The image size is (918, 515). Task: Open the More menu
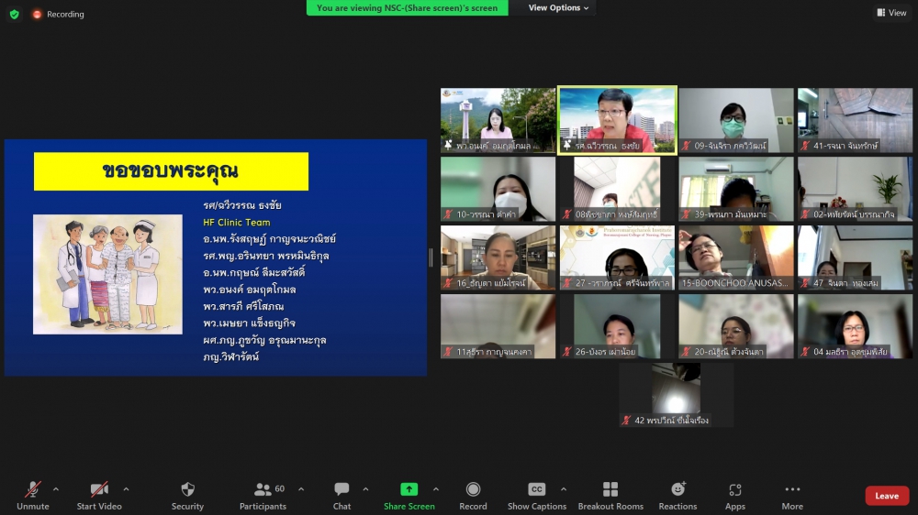point(792,490)
